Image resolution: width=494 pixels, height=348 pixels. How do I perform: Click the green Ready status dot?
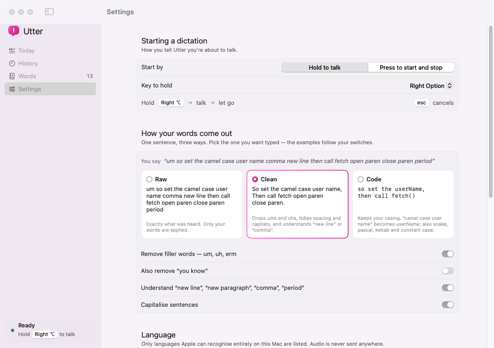tap(13, 330)
